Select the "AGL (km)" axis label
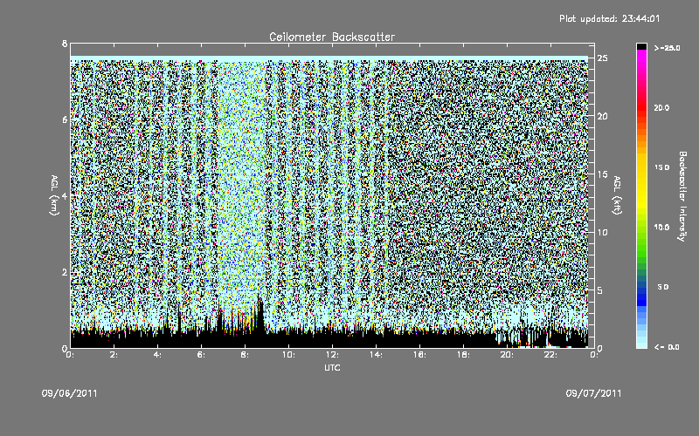Image resolution: width=699 pixels, height=436 pixels. (54, 195)
